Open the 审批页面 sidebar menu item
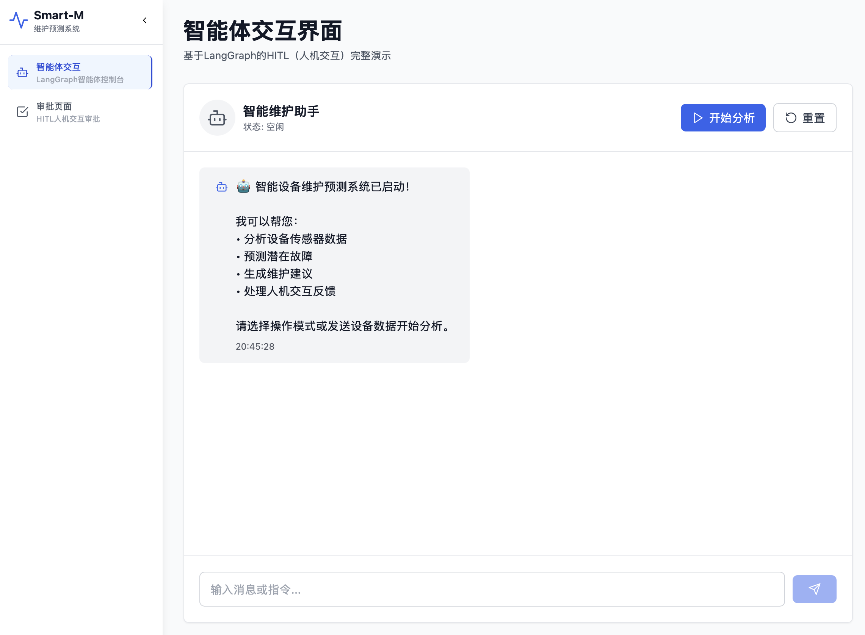Screen dimensions: 865x635 click(x=80, y=112)
